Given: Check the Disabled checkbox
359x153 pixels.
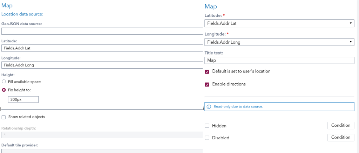Looking at the screenshot, I should point(207,138).
